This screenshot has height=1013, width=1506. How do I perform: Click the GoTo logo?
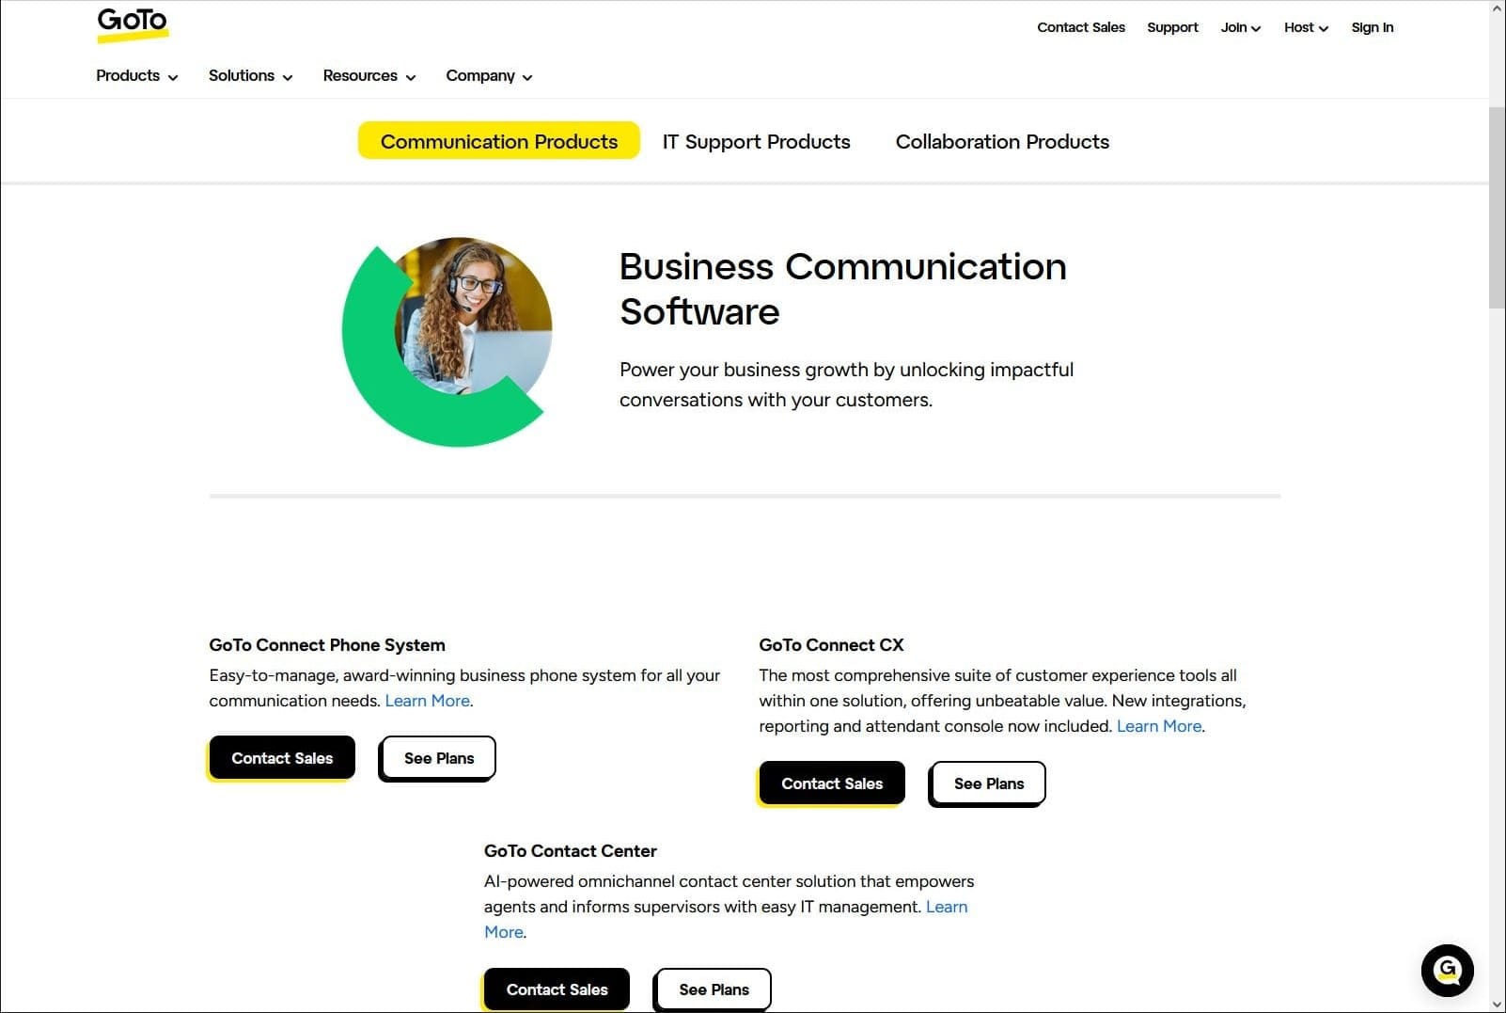tap(133, 24)
